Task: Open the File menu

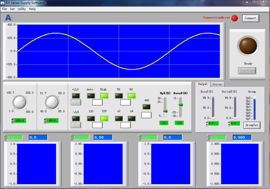Action: tap(4, 9)
